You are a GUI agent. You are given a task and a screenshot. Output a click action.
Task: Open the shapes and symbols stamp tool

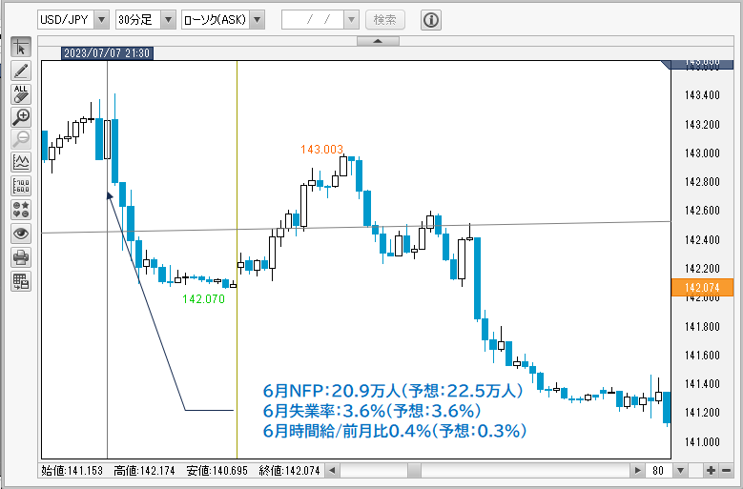(21, 210)
